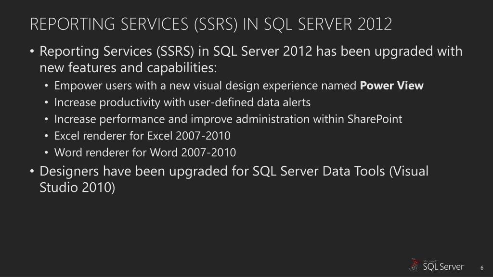The height and width of the screenshot is (277, 493).
Task: Click the Word renderer for Word 2007-2010 line
Action: (145, 152)
